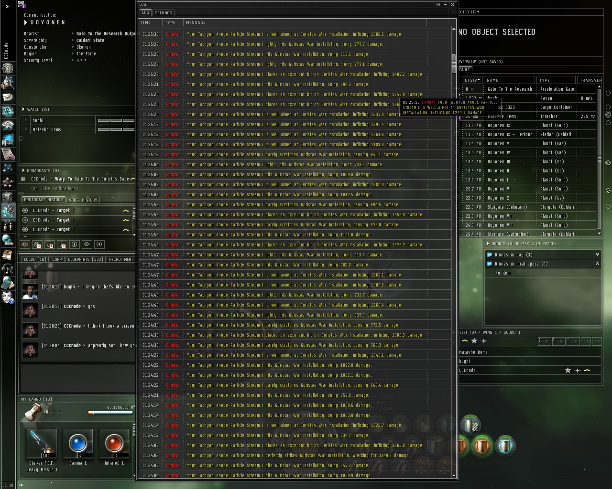
Task: Select the Gamma L crystal in cargo
Action: 78,447
